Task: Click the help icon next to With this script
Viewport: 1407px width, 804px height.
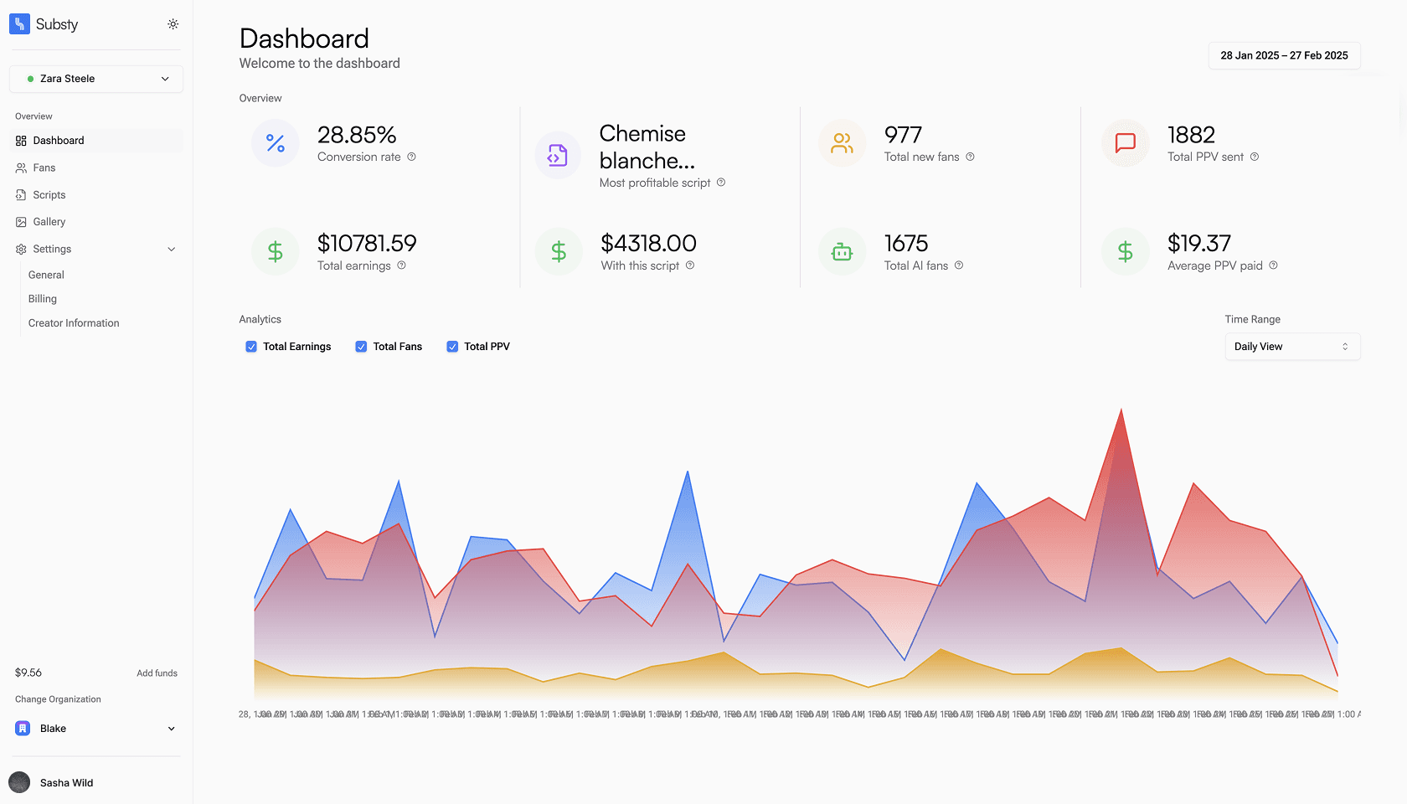Action: (x=690, y=265)
